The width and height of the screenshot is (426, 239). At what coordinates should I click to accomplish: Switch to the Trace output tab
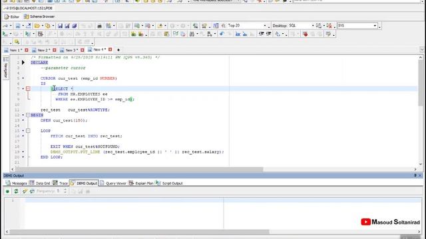[x=61, y=183]
